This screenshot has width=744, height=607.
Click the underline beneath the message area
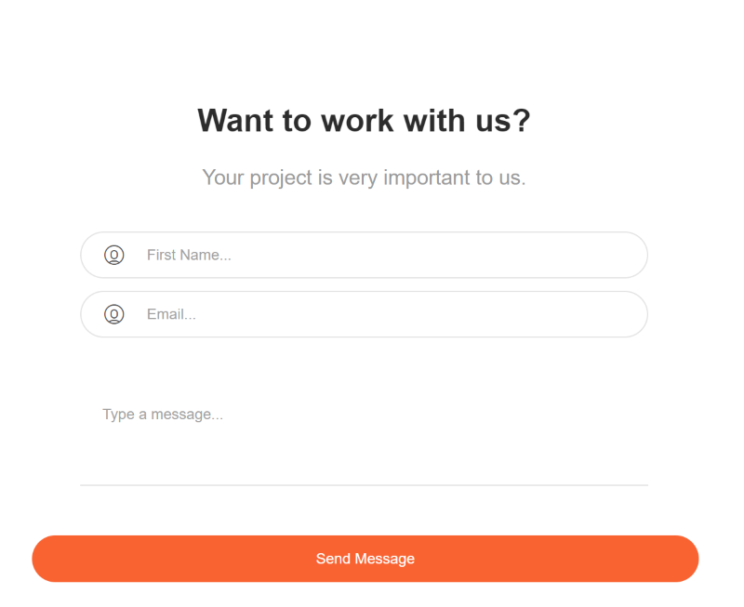(x=364, y=485)
